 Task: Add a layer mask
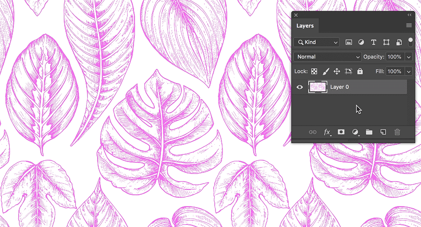point(341,132)
